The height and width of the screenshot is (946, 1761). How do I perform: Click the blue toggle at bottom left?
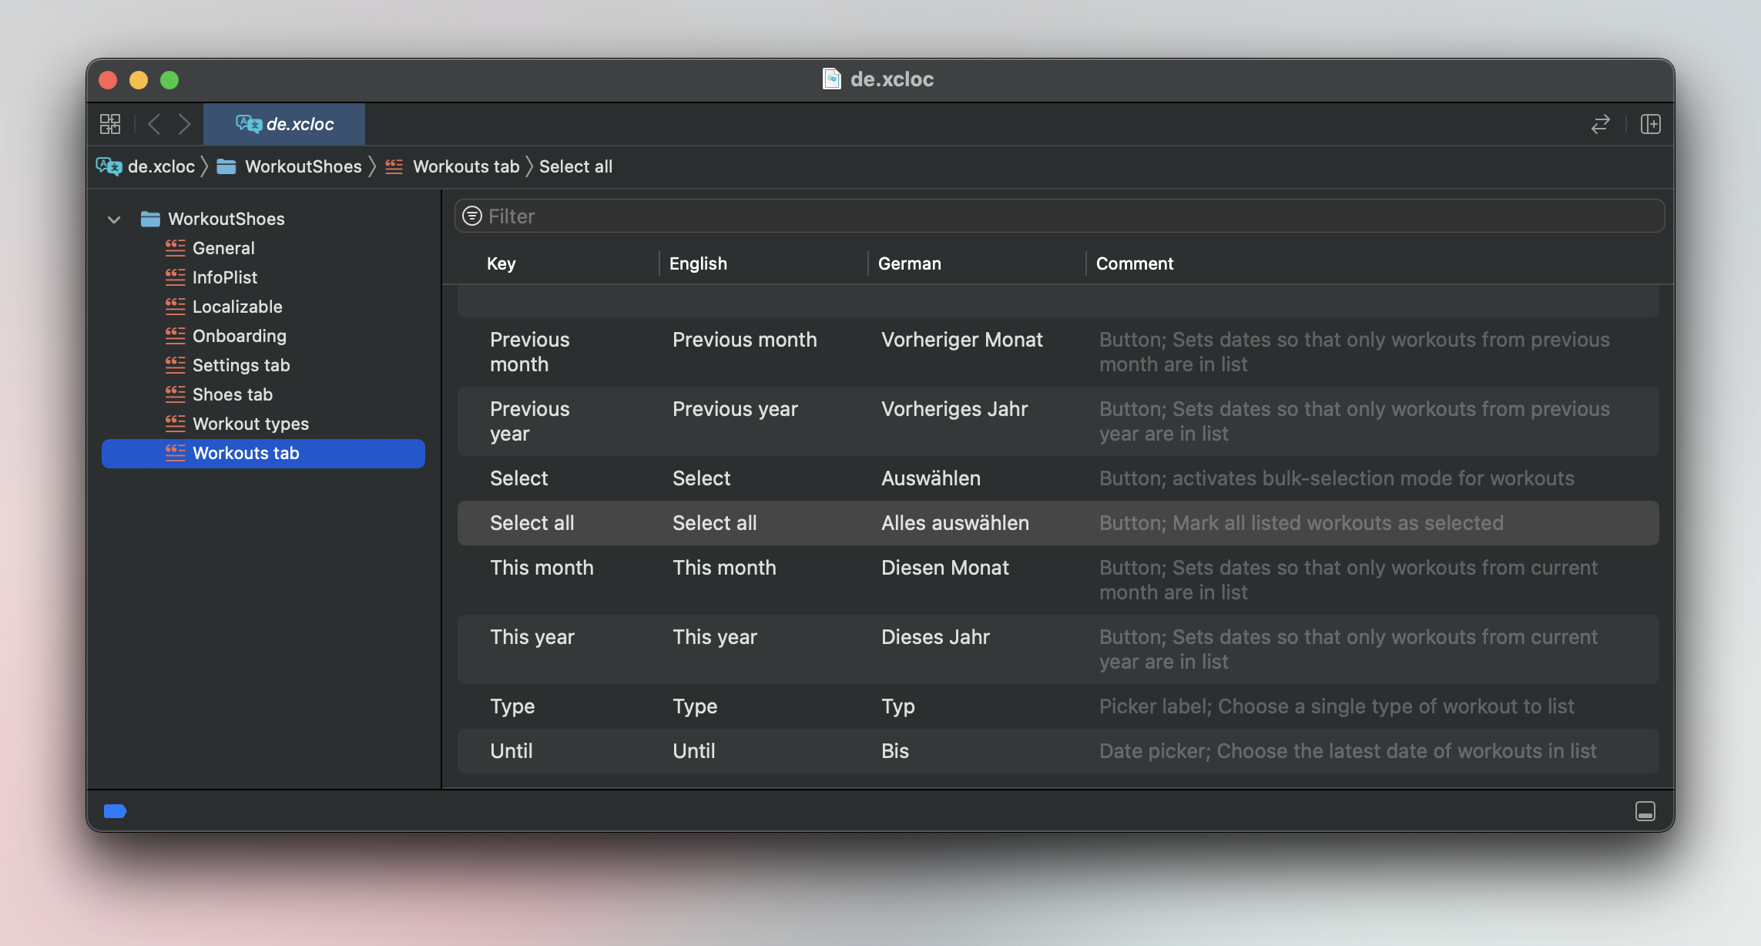[115, 811]
